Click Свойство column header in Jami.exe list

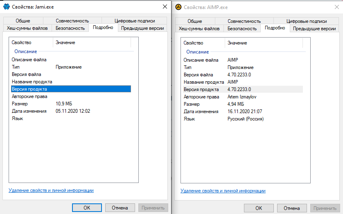31,42
